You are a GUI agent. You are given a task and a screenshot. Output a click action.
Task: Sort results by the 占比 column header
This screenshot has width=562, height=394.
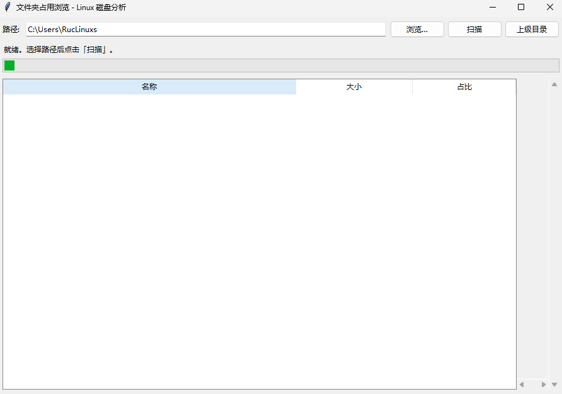coord(464,87)
